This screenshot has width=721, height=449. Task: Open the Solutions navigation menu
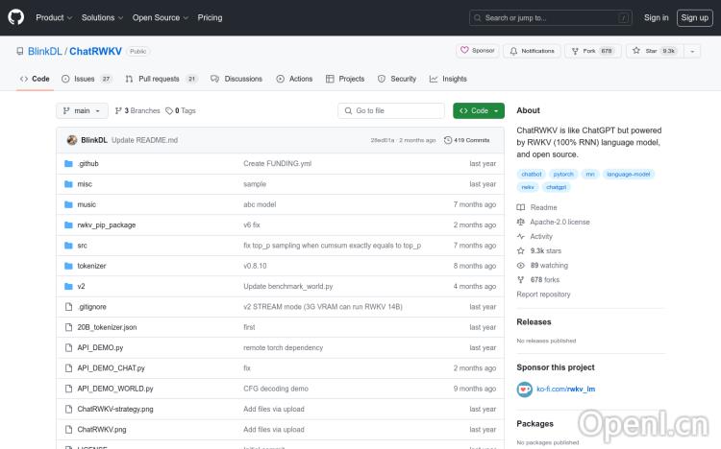(101, 17)
